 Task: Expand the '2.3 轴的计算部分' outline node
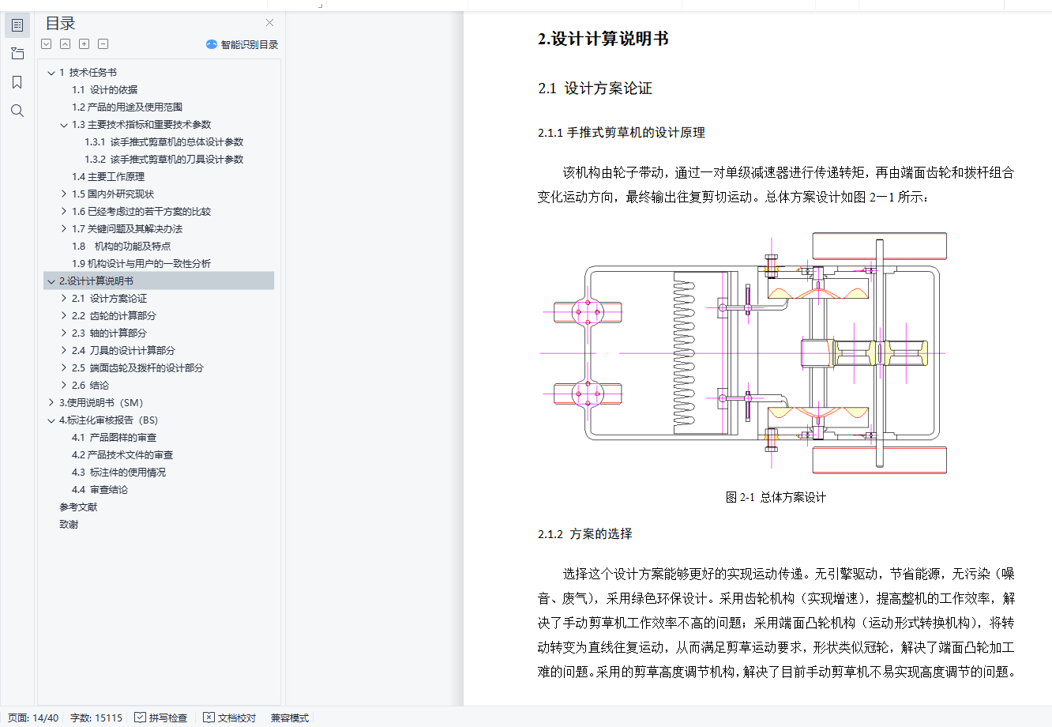[x=64, y=333]
